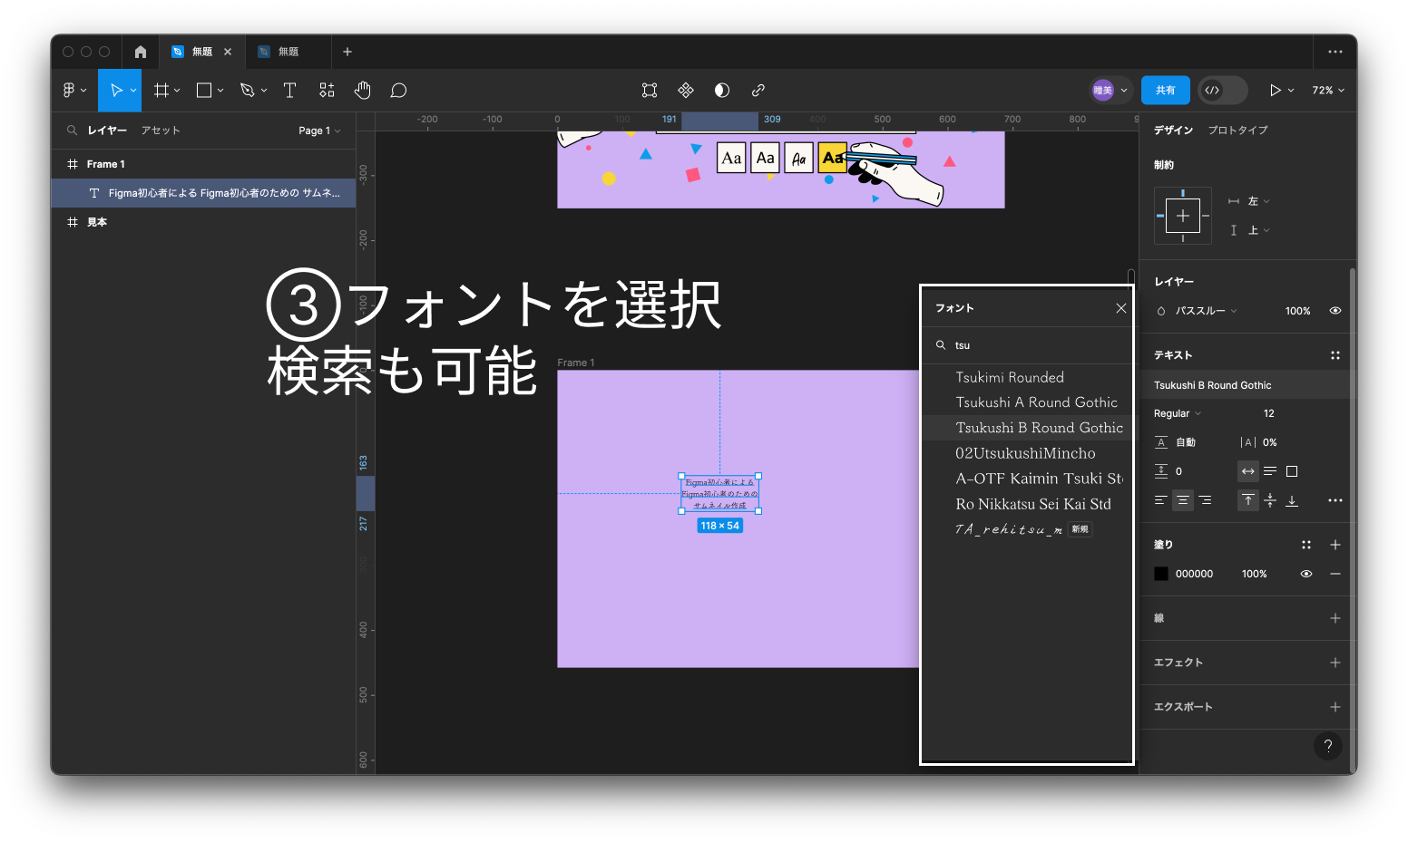Select auto width text resizing
This screenshot has width=1408, height=842.
tap(1248, 471)
